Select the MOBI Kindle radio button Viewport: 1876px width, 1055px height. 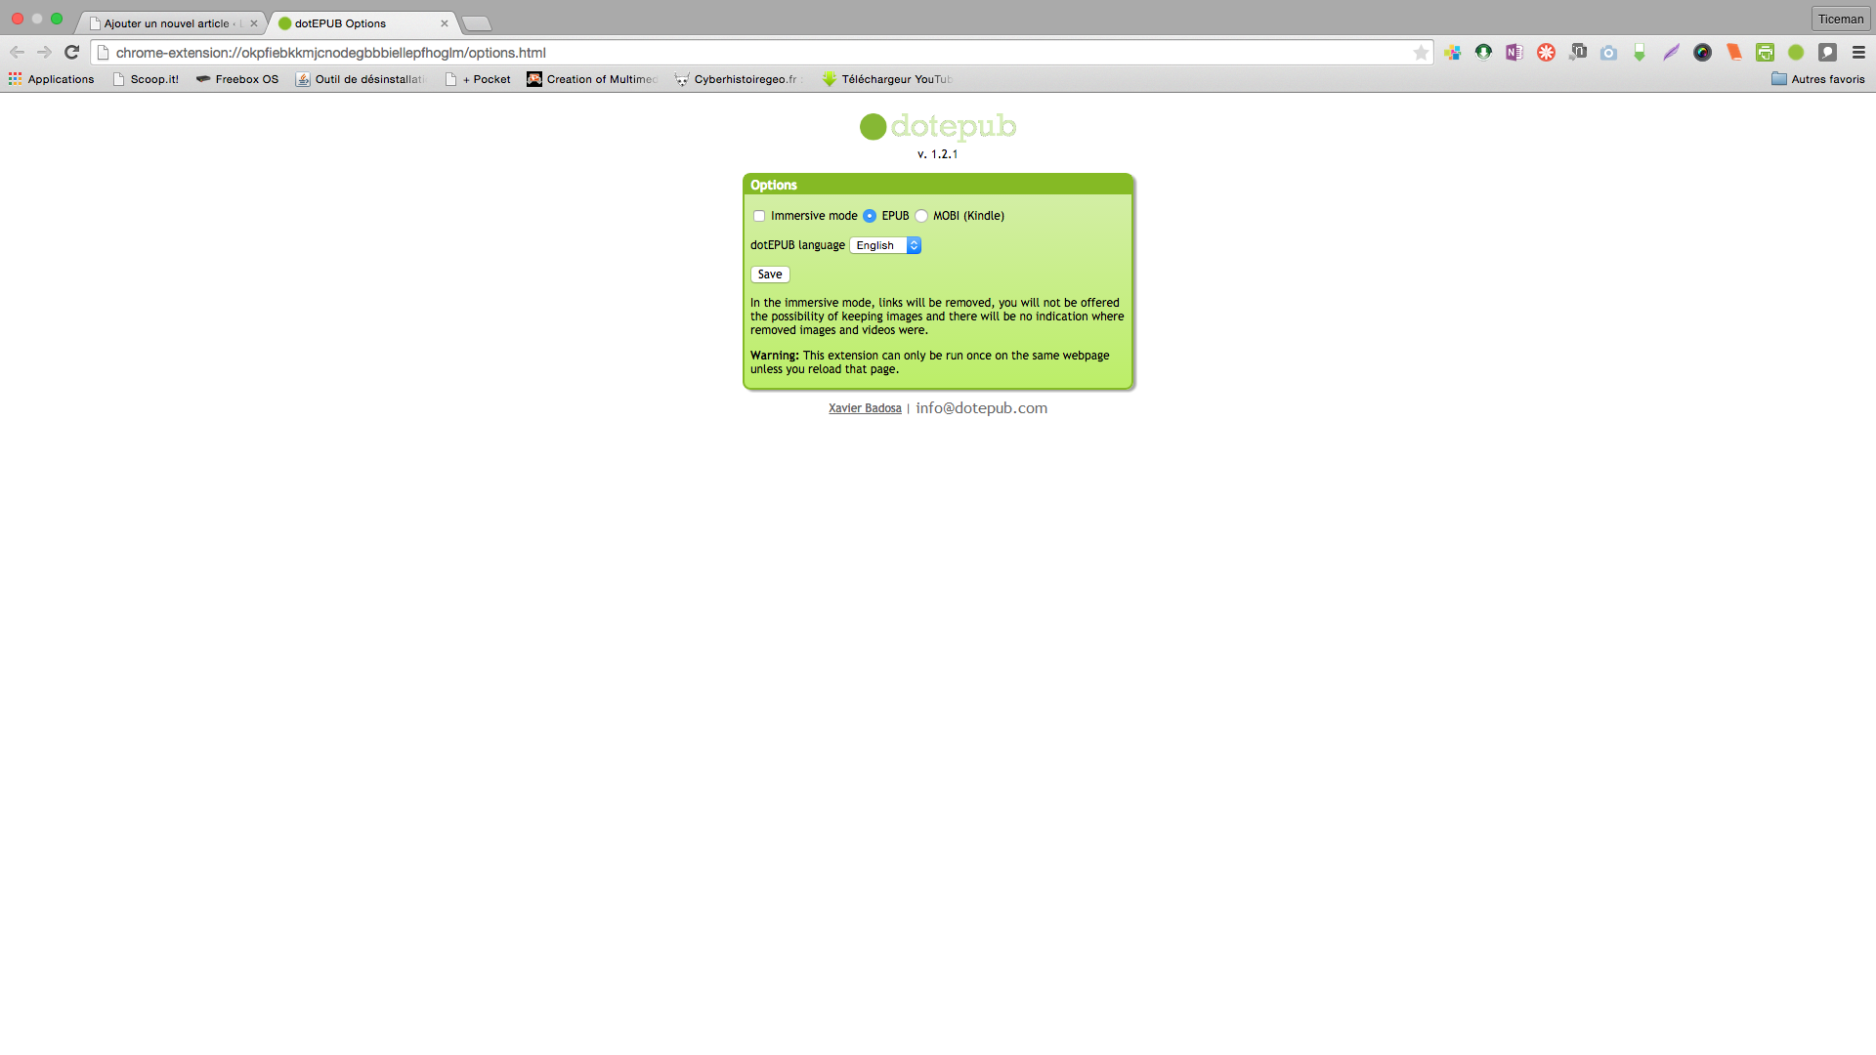tap(921, 215)
